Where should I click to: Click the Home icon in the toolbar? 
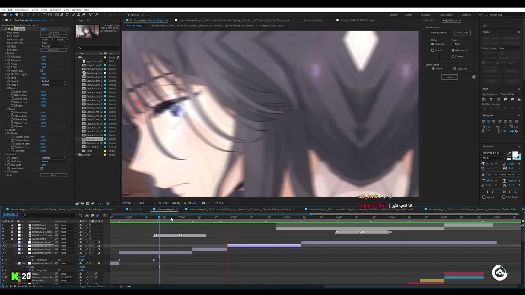(5, 15)
